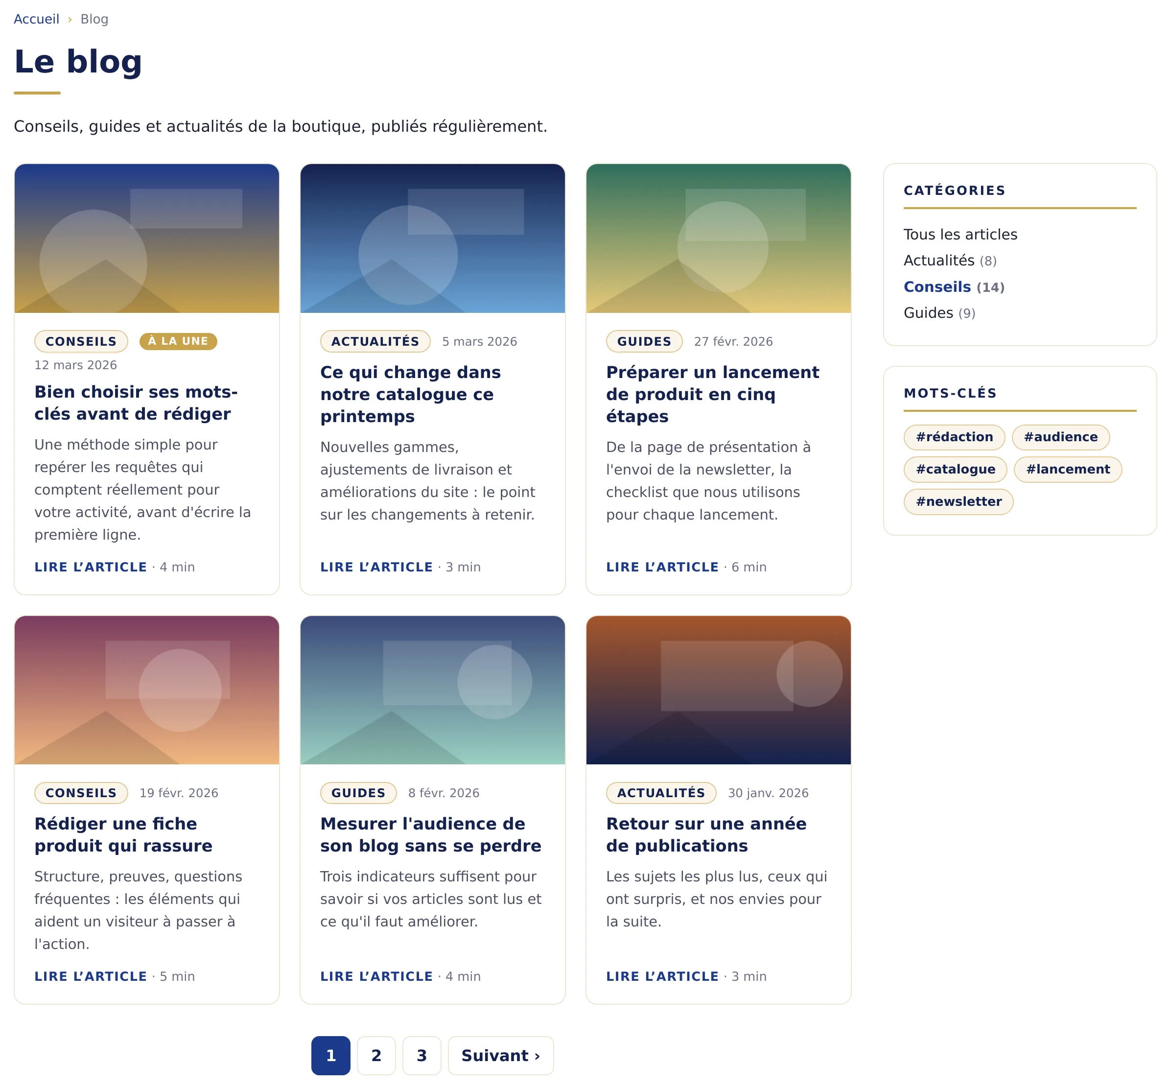Click 'Lire l'article' for the année de publications post
1171x1089 pixels.
[663, 976]
